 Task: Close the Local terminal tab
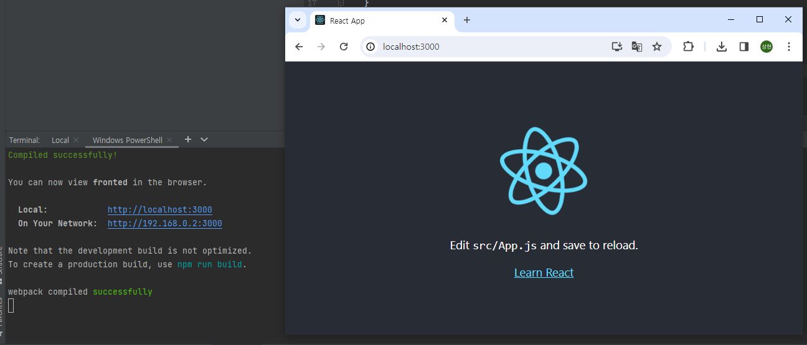pyautogui.click(x=76, y=140)
